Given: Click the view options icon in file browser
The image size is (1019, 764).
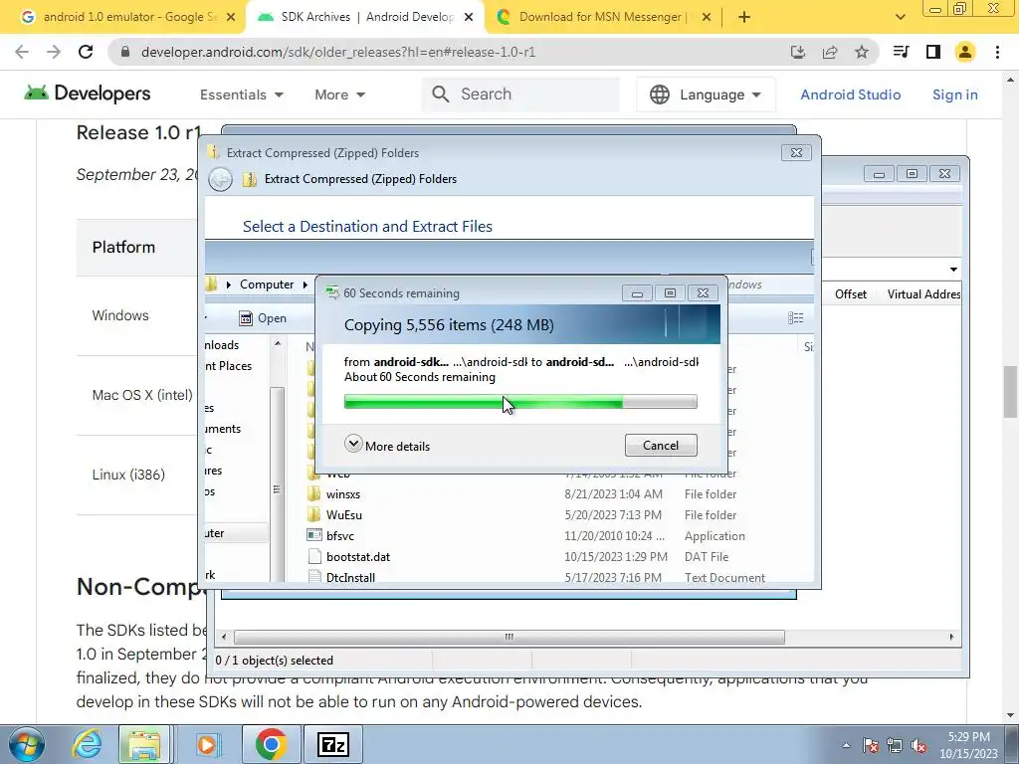Looking at the screenshot, I should (795, 317).
